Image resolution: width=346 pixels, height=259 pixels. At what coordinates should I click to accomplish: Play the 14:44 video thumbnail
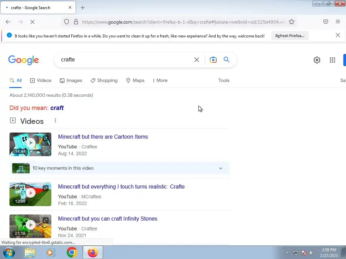pos(30,144)
